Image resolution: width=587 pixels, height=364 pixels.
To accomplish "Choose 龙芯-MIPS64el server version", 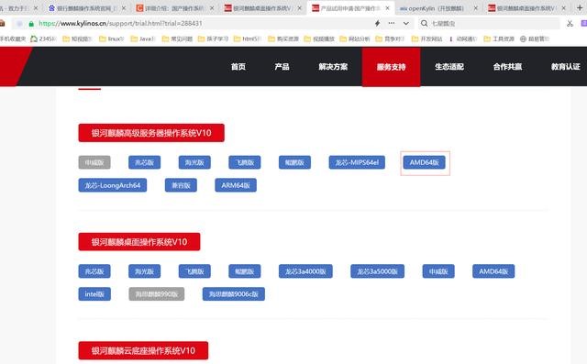I will point(357,162).
